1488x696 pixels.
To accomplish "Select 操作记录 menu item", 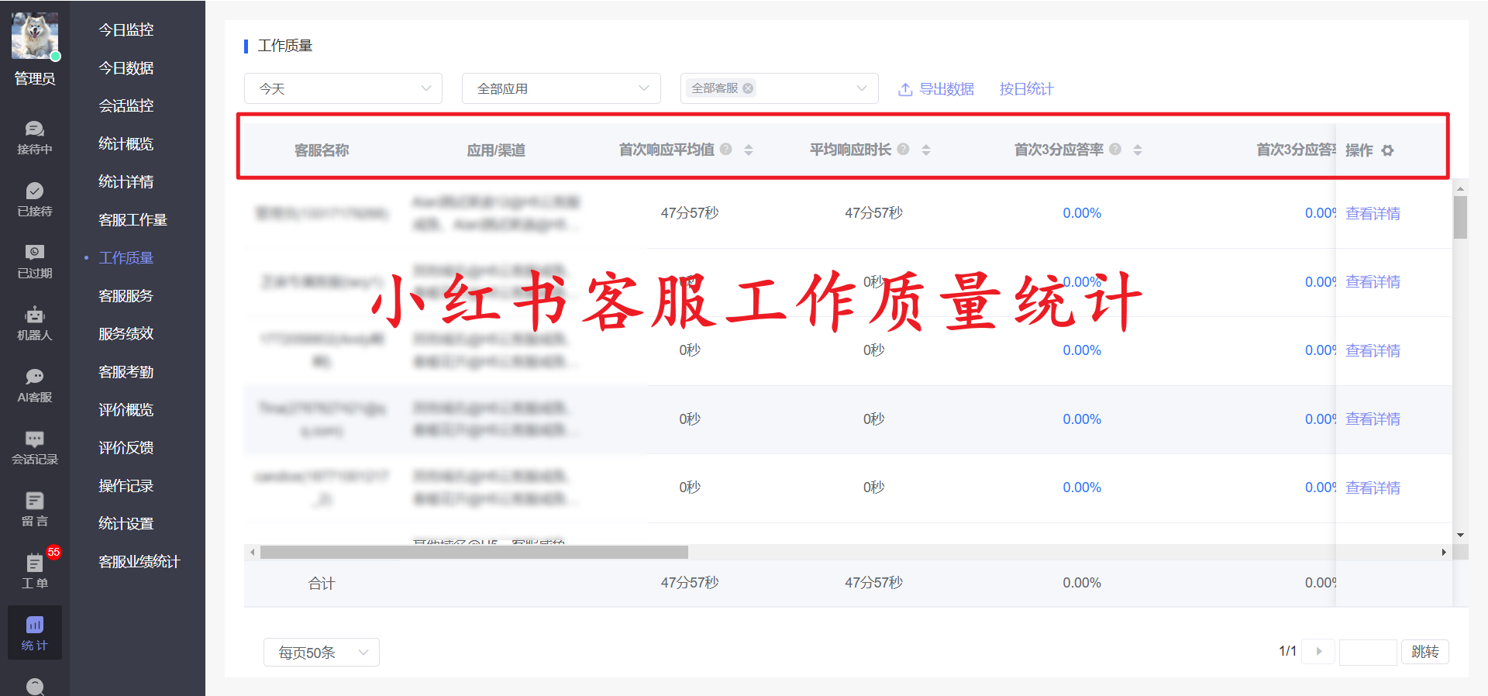I will pos(126,485).
